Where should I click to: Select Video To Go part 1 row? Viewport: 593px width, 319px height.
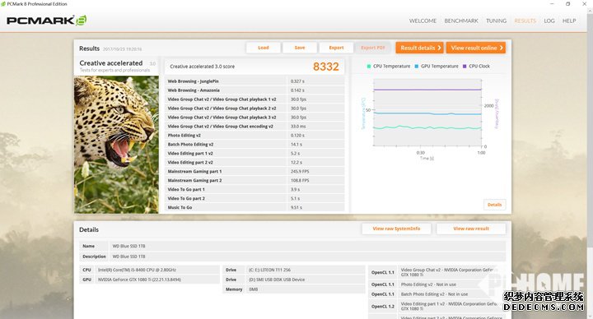[x=254, y=190]
